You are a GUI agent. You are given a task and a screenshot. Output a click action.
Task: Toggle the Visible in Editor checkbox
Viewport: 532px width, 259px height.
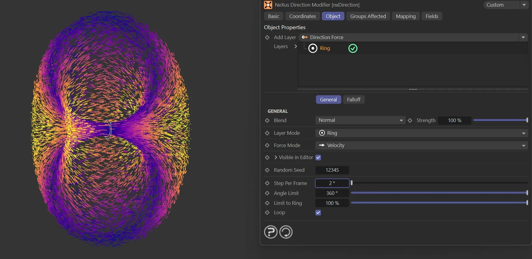point(318,158)
